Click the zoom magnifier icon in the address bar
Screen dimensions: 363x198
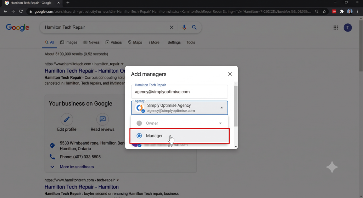pyautogui.click(x=317, y=11)
